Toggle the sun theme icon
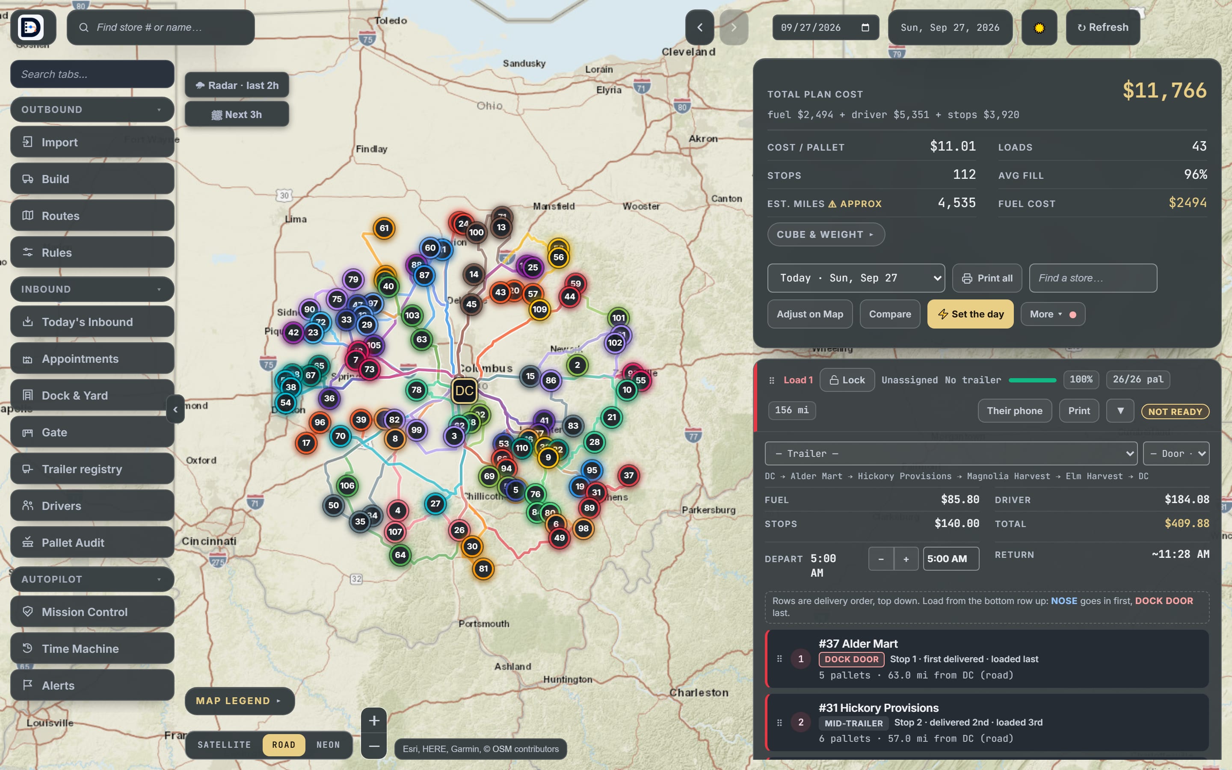Image resolution: width=1232 pixels, height=770 pixels. click(1039, 27)
